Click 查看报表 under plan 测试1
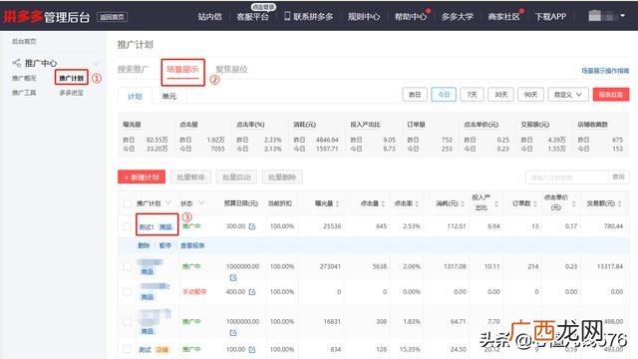Image resolution: width=638 pixels, height=359 pixels. point(192,245)
